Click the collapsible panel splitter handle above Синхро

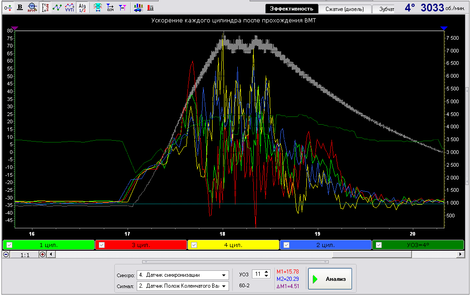pos(235,262)
